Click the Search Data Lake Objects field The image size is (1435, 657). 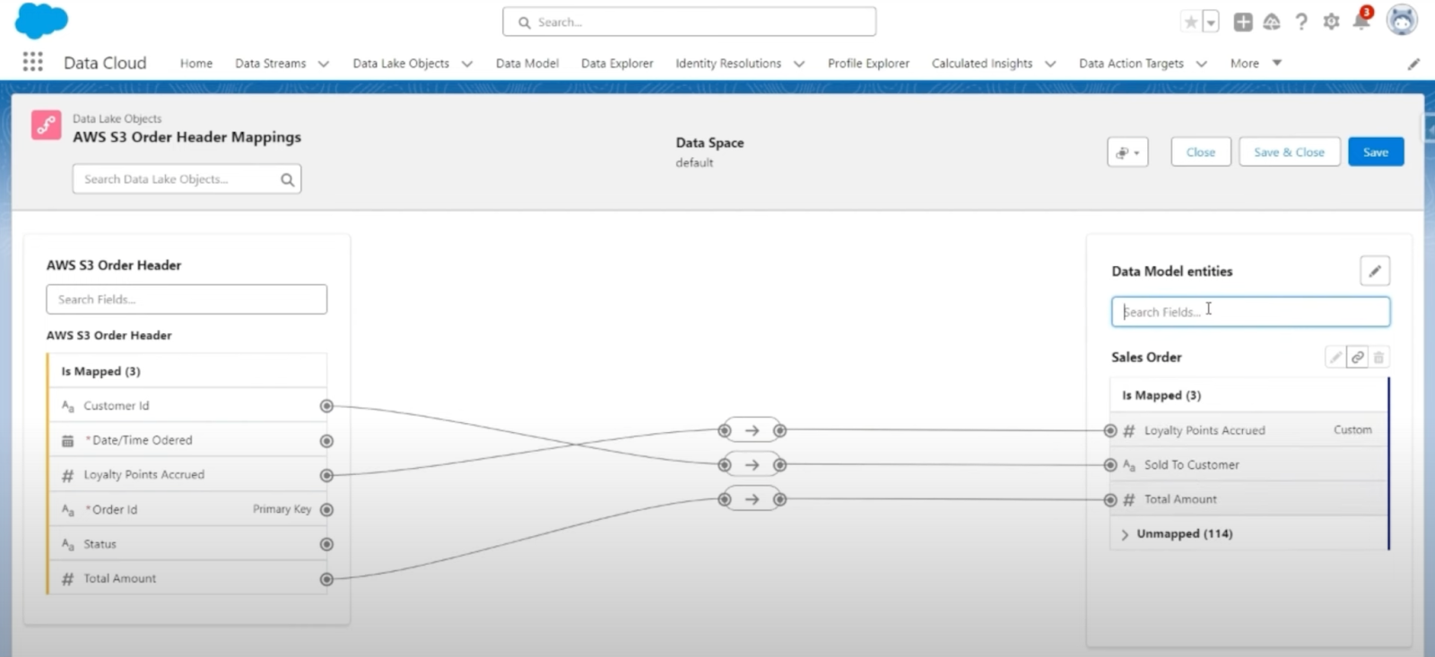tap(187, 179)
